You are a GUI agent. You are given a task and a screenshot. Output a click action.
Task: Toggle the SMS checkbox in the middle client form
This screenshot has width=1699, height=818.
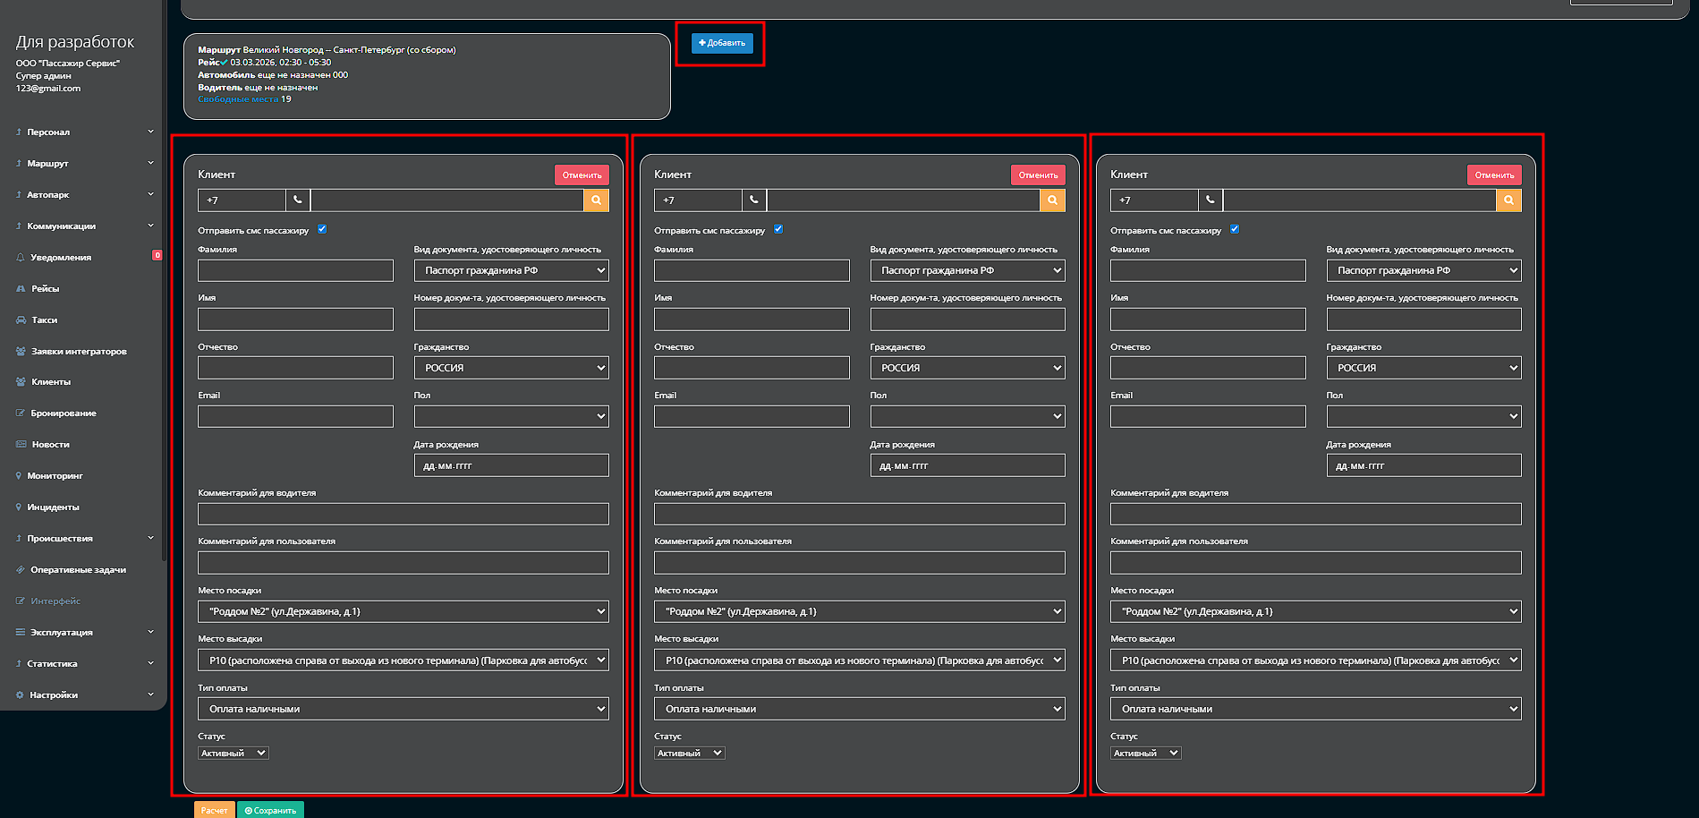pyautogui.click(x=778, y=229)
